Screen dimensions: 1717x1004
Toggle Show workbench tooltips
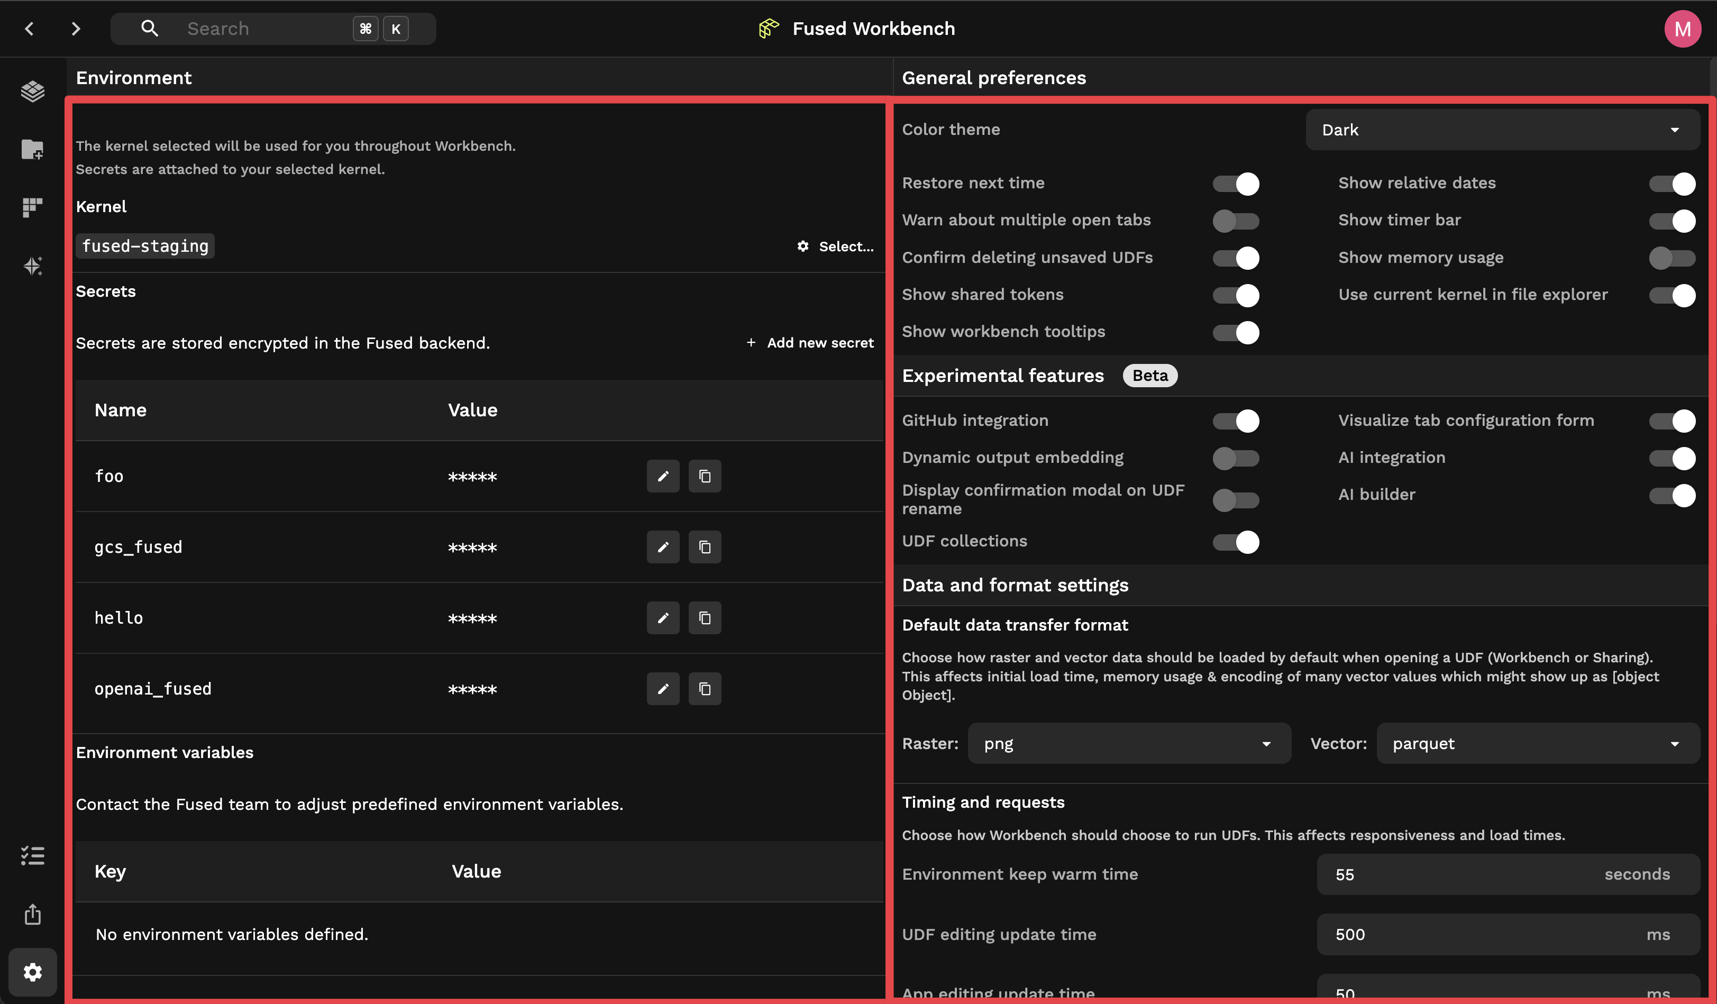1235,333
